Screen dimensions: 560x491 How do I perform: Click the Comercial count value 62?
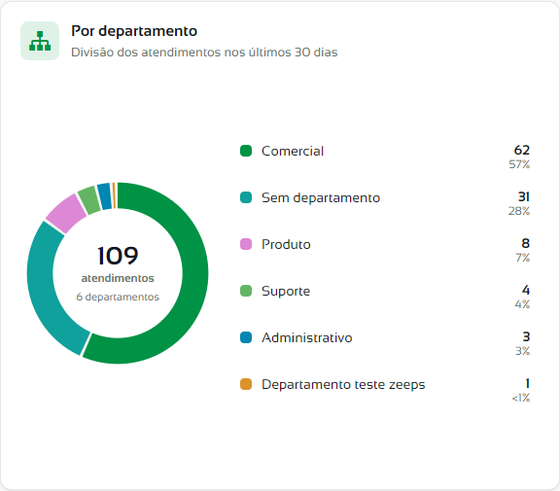pyautogui.click(x=522, y=150)
